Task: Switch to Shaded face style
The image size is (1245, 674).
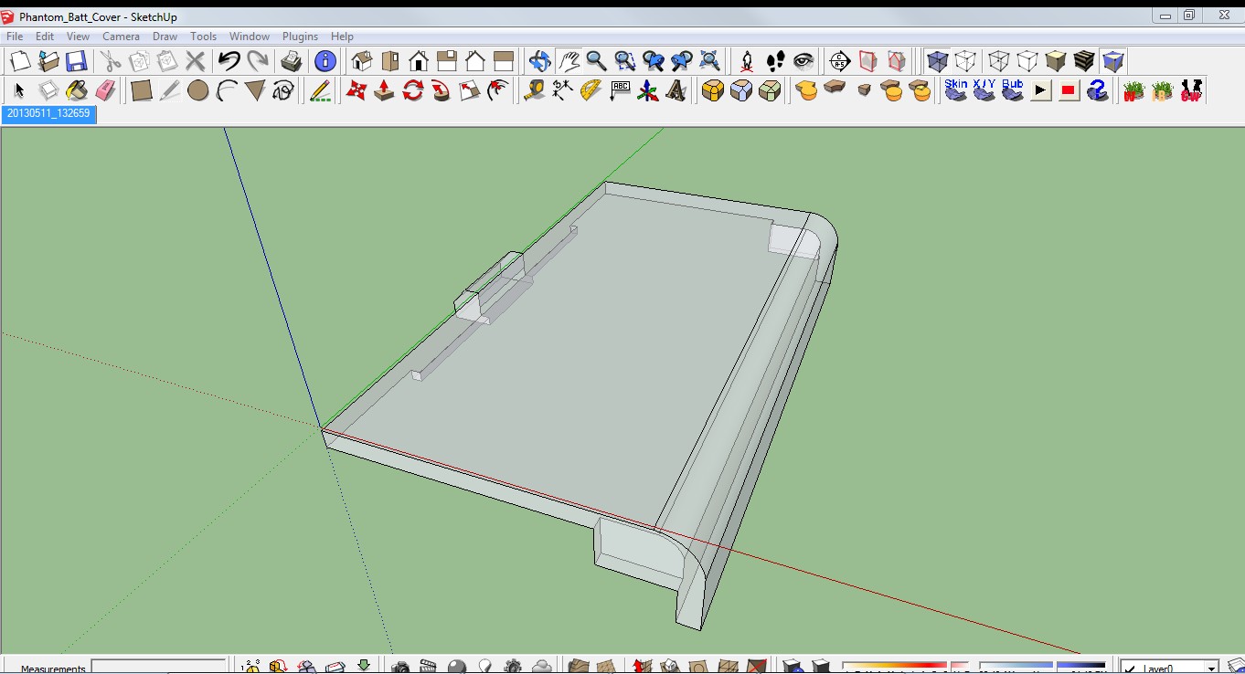Action: (x=1056, y=61)
